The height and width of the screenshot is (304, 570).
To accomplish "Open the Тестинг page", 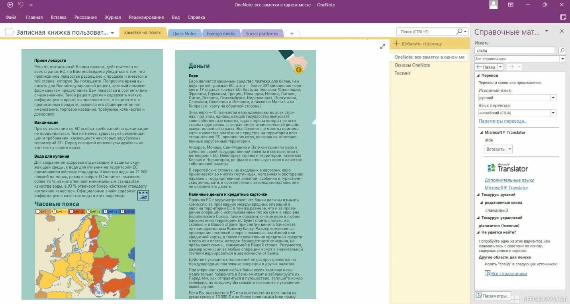I will tap(402, 73).
